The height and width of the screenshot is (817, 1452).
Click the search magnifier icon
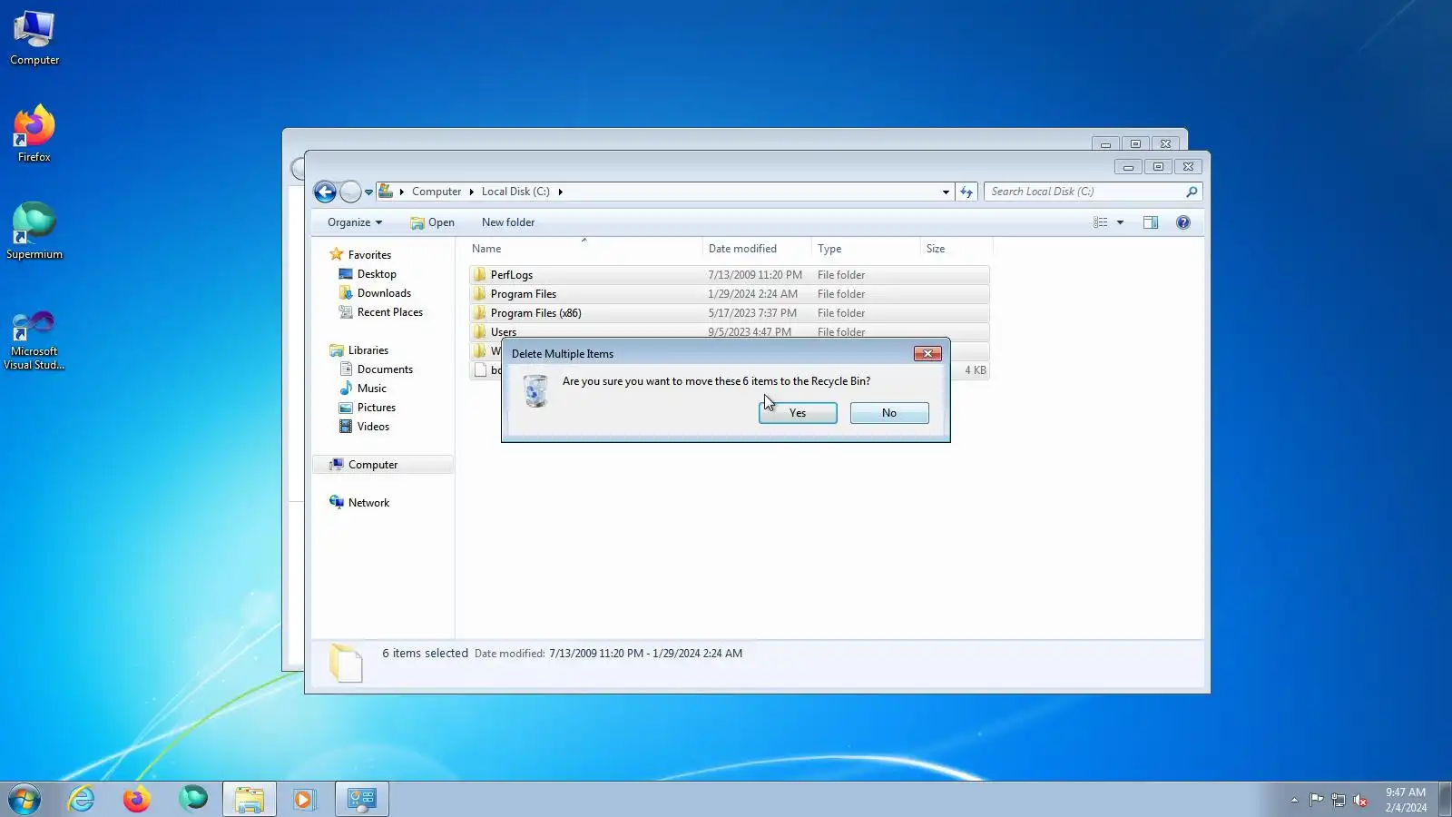point(1192,192)
